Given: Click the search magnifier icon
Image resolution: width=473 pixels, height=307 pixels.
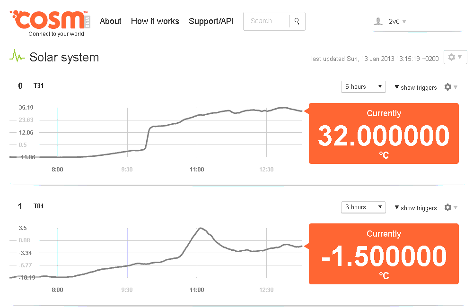Looking at the screenshot, I should (297, 21).
